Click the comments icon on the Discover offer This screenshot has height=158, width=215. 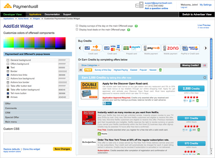point(184,101)
